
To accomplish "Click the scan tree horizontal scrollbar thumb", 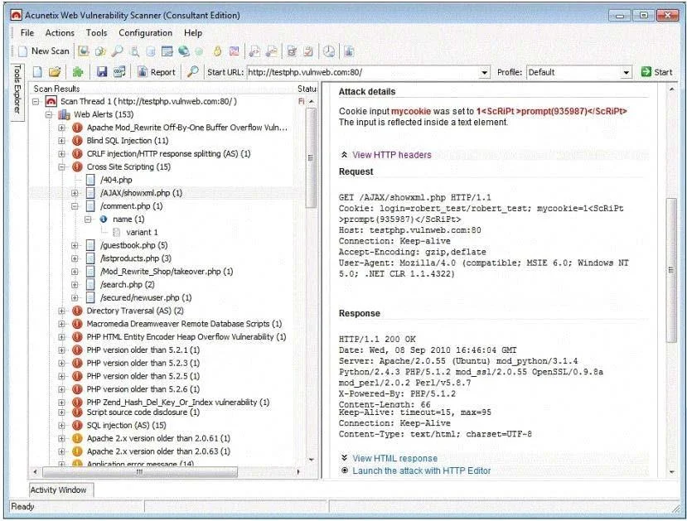I will (x=140, y=472).
